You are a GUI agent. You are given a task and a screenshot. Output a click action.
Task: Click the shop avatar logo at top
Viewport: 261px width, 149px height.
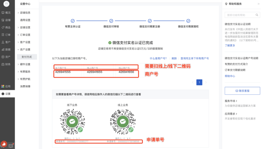tap(6, 4)
